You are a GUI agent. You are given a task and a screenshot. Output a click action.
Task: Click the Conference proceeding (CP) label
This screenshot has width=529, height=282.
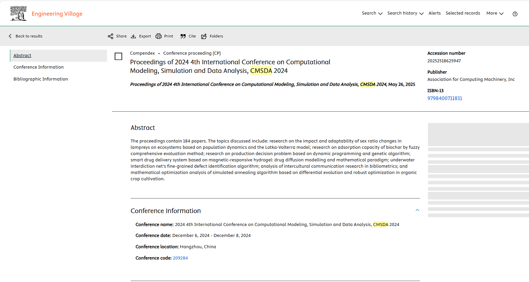(192, 53)
